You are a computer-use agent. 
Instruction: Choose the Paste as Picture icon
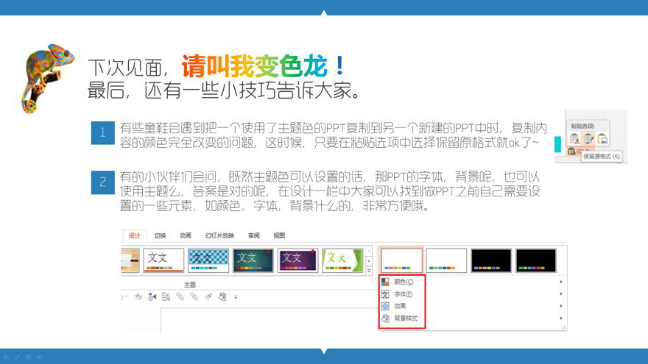click(x=602, y=138)
